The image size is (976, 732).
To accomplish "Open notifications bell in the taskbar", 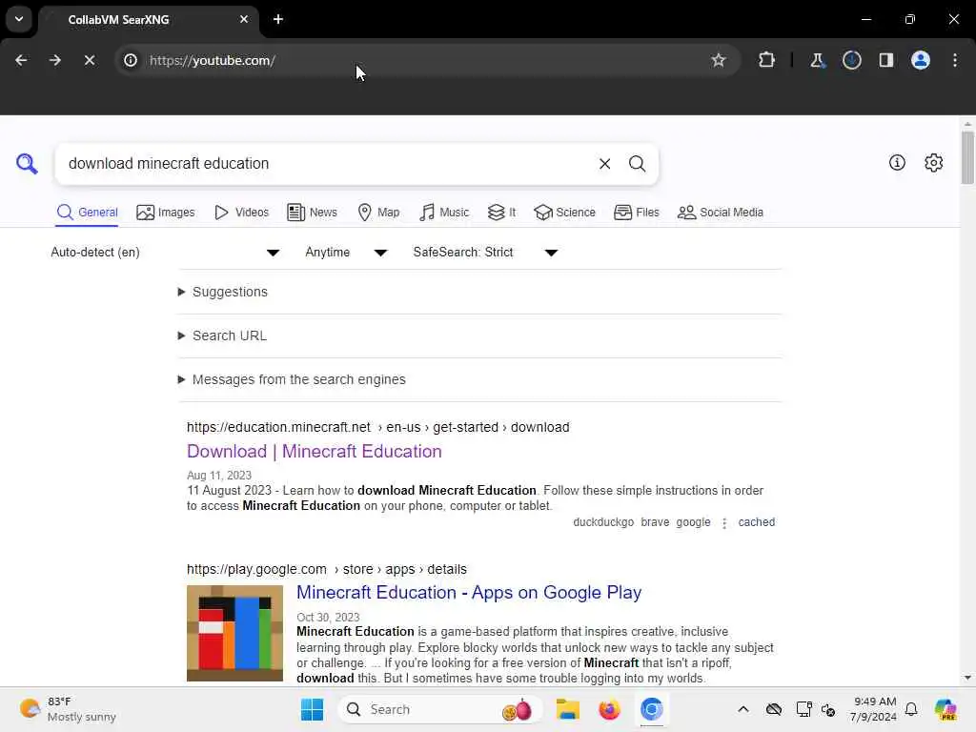I will pos(911,709).
